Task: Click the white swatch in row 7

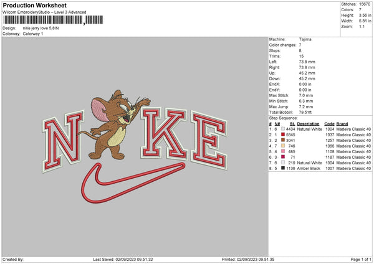Action: click(283, 163)
